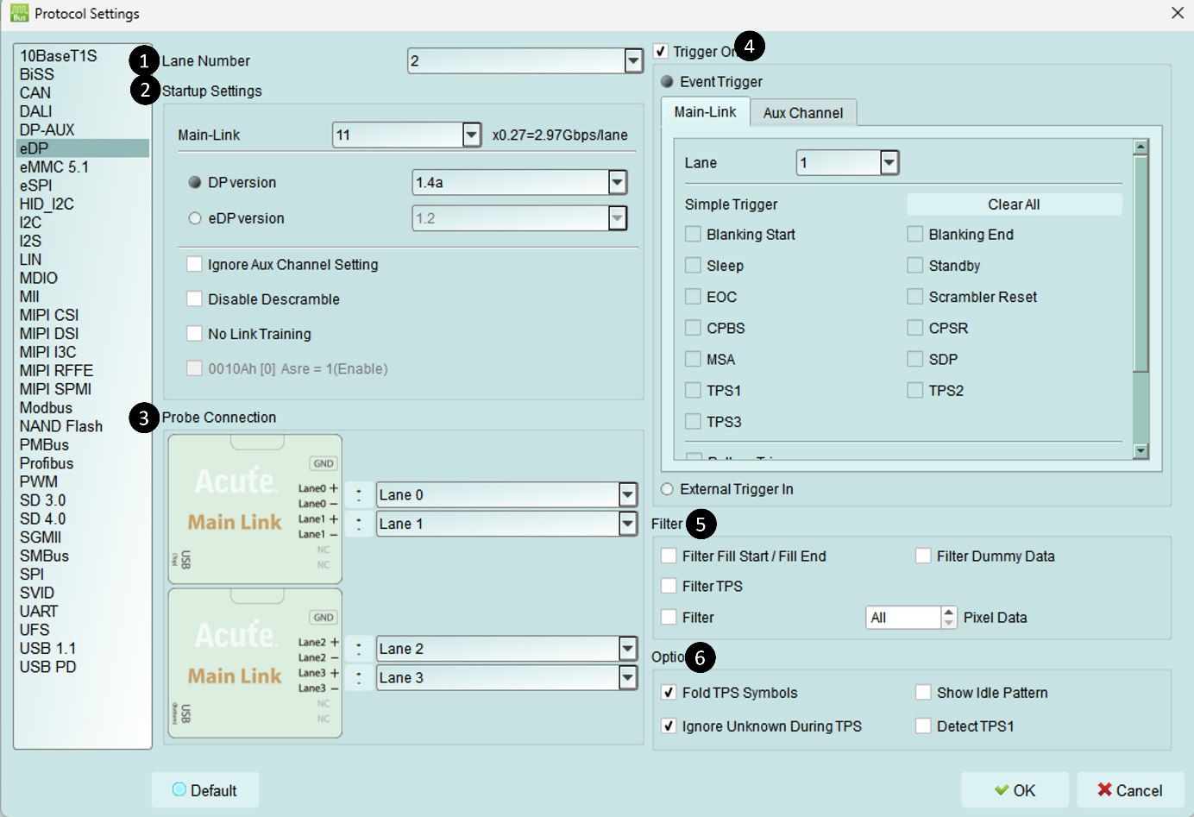Click the Protocol Settings title bar icon
This screenshot has height=817, width=1194.
pyautogui.click(x=19, y=13)
